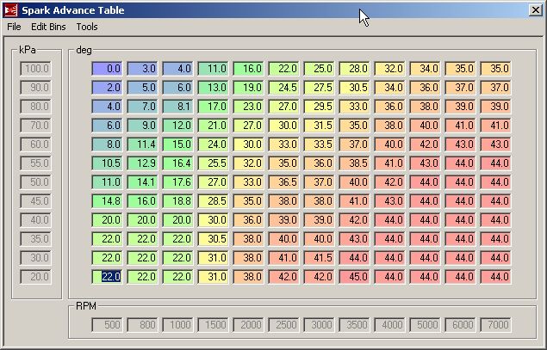Open the Tools menu
The height and width of the screenshot is (350, 547).
pyautogui.click(x=87, y=27)
